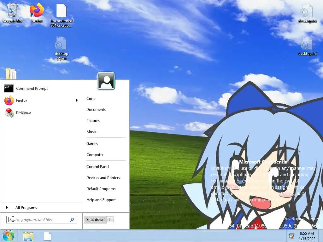Click the user account picture
This screenshot has height=242, width=323.
pyautogui.click(x=106, y=81)
